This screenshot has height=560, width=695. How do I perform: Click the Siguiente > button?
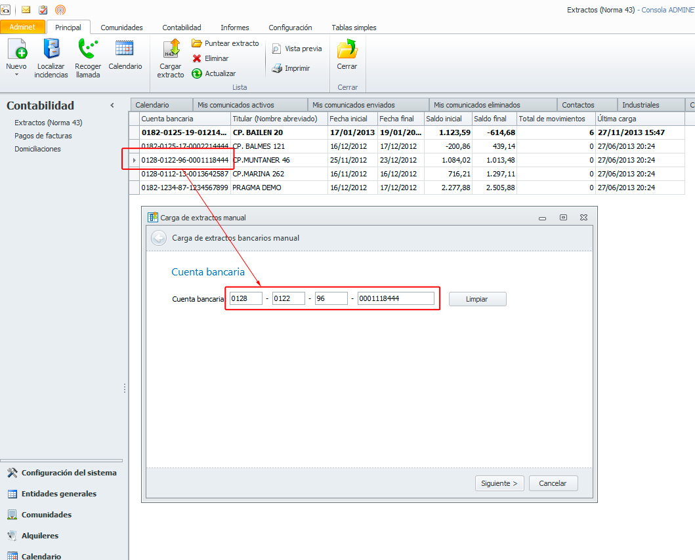point(499,483)
